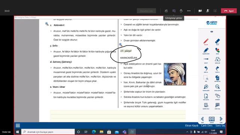
Task: Open Task View on taskbar
Action: (86, 132)
